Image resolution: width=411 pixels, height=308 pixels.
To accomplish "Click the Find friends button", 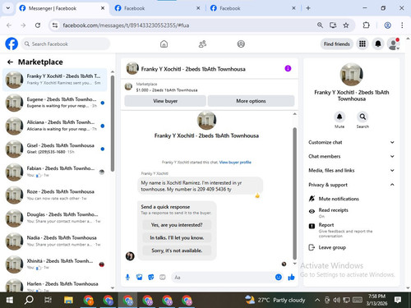I will point(337,44).
